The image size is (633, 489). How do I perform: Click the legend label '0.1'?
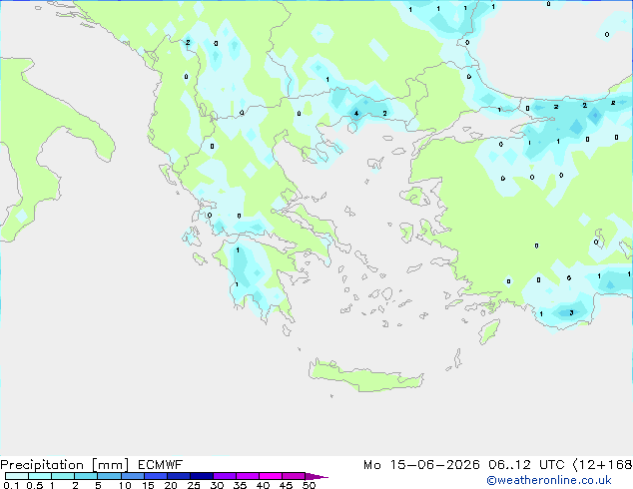[11, 485]
